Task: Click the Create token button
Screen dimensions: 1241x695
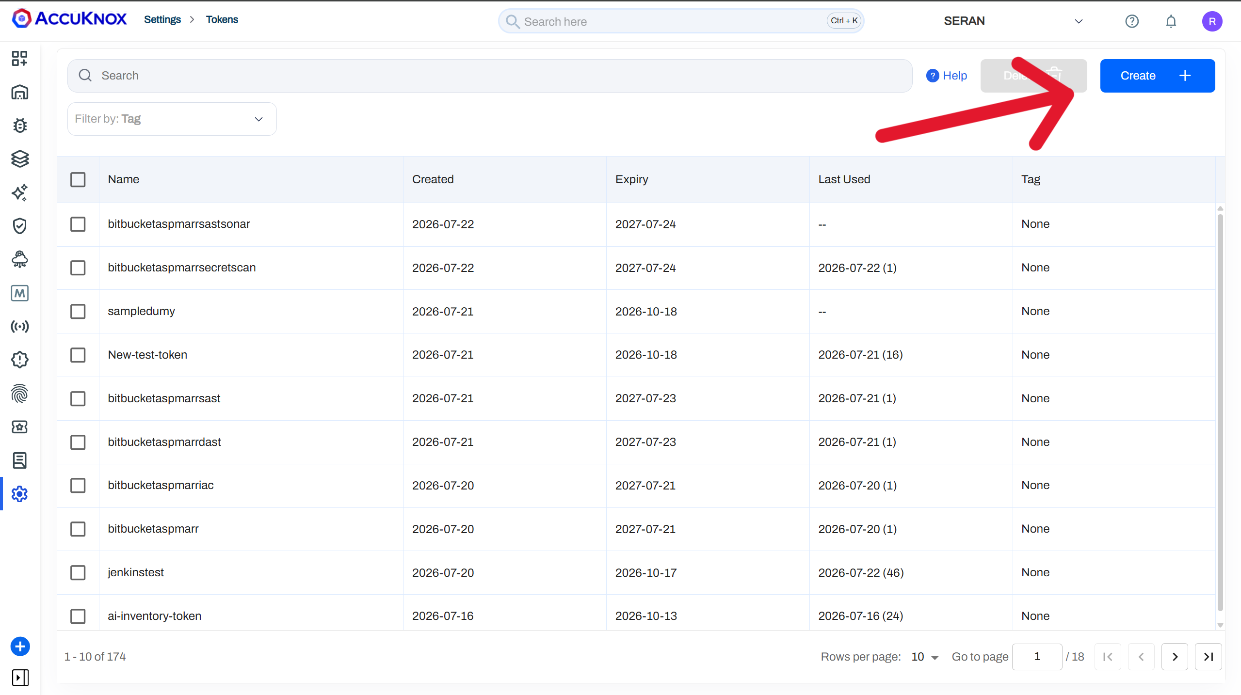Action: [x=1157, y=76]
